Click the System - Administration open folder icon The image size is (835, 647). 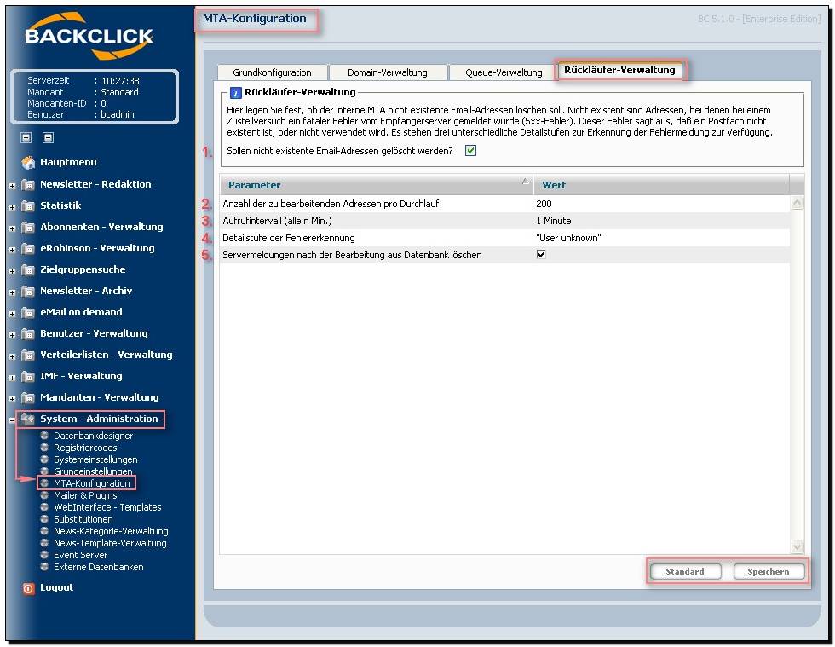point(27,419)
